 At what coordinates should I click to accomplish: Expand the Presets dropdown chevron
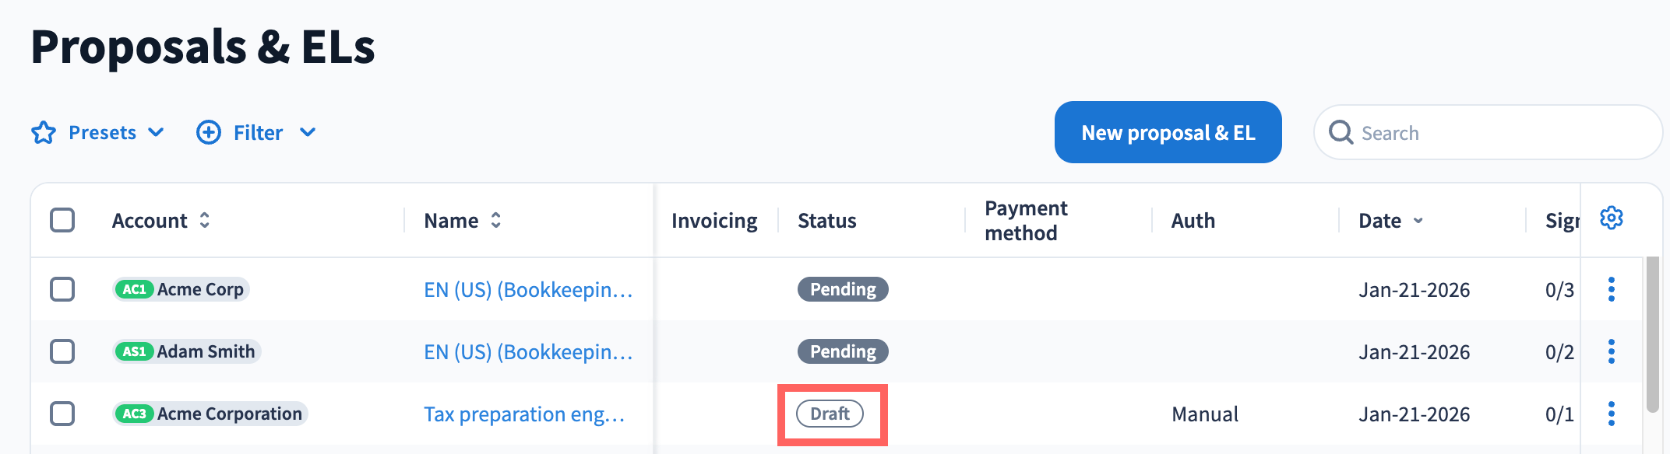coord(156,133)
